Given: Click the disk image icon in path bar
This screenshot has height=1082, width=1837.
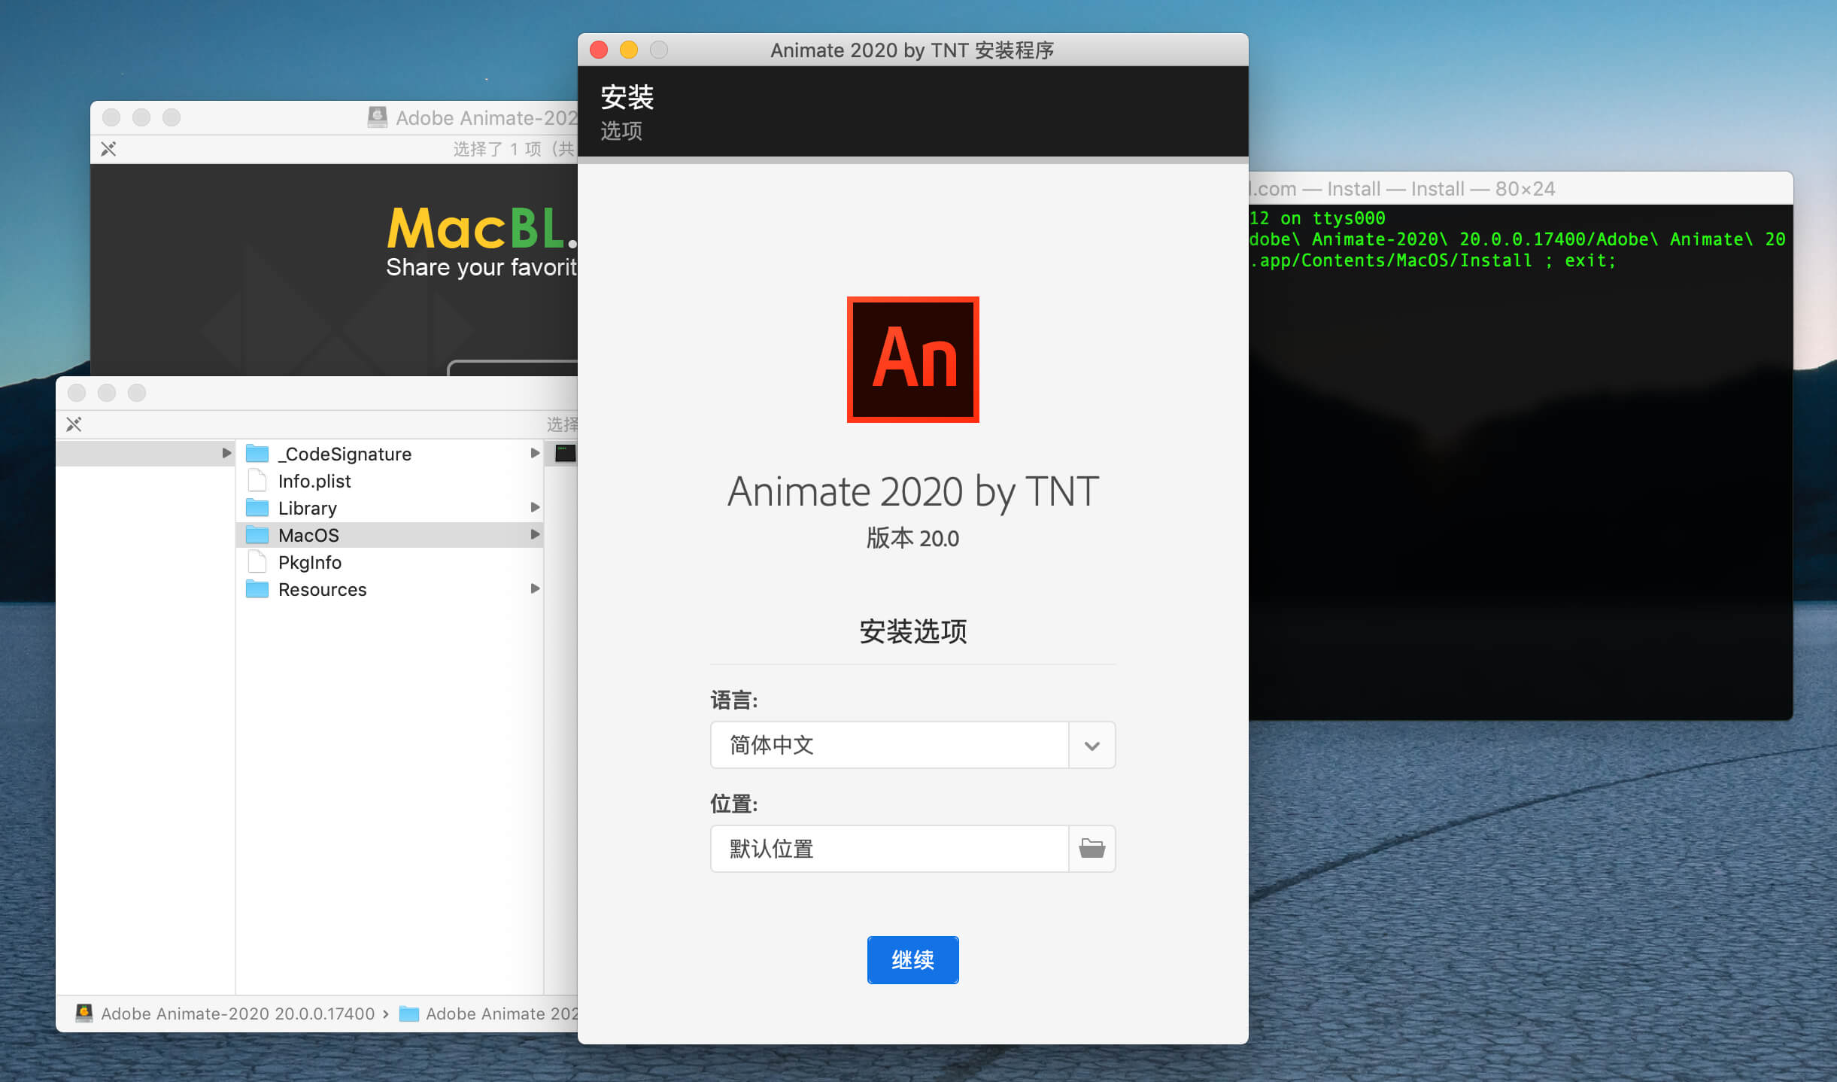Looking at the screenshot, I should pos(84,1014).
